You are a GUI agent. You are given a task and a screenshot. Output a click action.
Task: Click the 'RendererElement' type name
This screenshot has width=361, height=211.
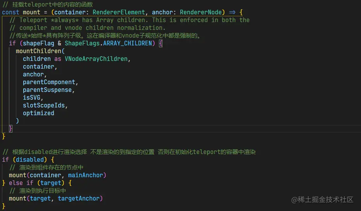pos(119,12)
